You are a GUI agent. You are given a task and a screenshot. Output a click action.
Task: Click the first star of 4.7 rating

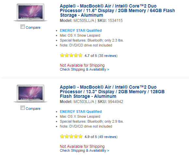pos(62,55)
